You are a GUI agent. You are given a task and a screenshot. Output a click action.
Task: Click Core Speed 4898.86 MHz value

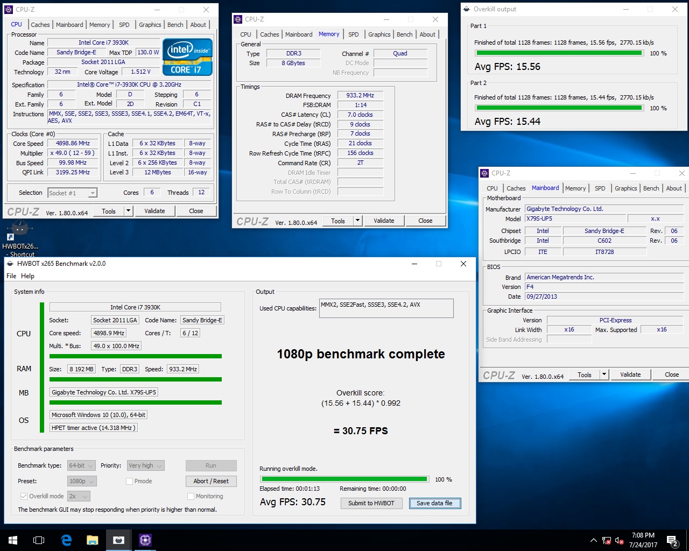73,144
